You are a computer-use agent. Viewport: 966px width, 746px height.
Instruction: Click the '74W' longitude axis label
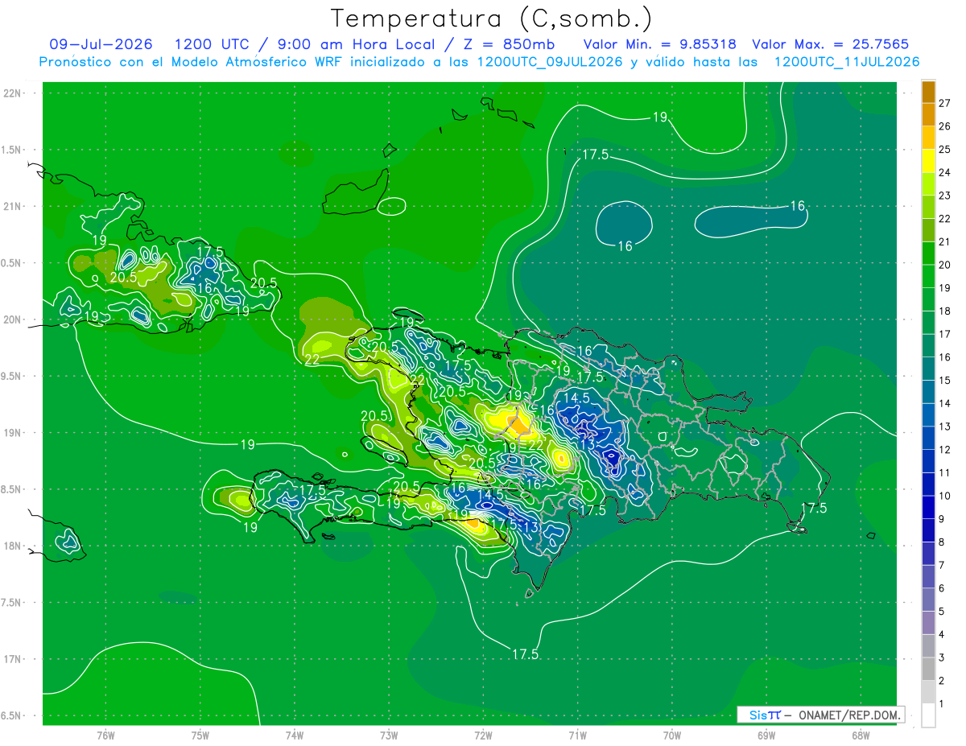[x=295, y=735]
